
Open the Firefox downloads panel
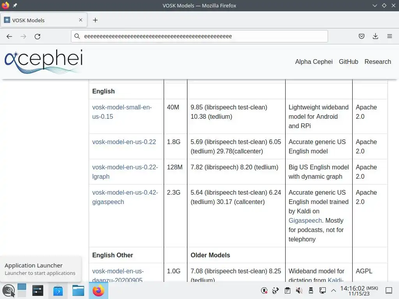click(375, 36)
